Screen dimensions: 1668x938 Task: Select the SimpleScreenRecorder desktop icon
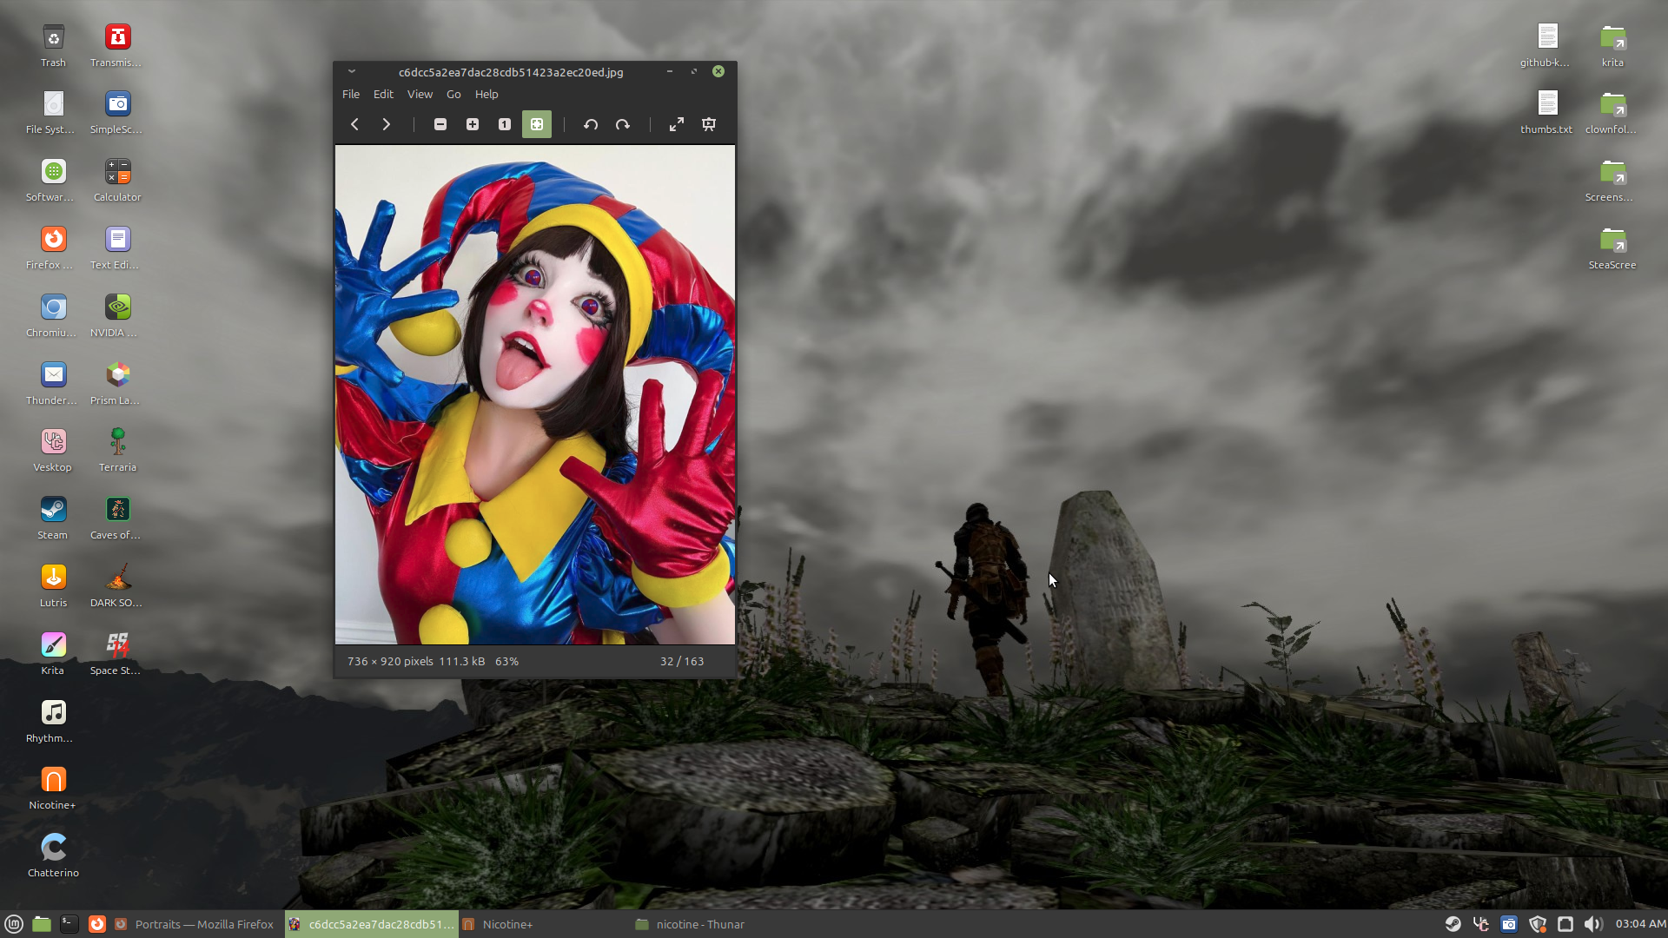tap(116, 113)
